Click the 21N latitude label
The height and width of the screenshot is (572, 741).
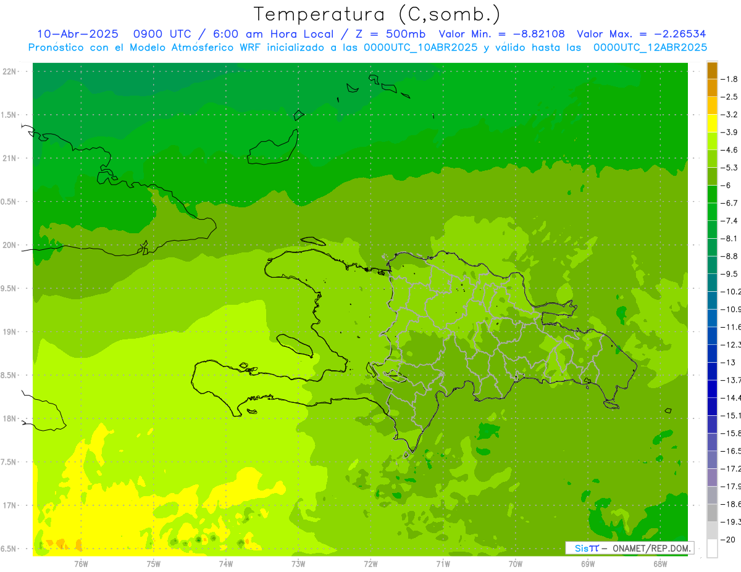tap(10, 159)
